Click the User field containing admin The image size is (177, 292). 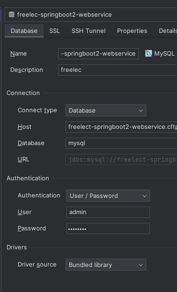tap(108, 212)
